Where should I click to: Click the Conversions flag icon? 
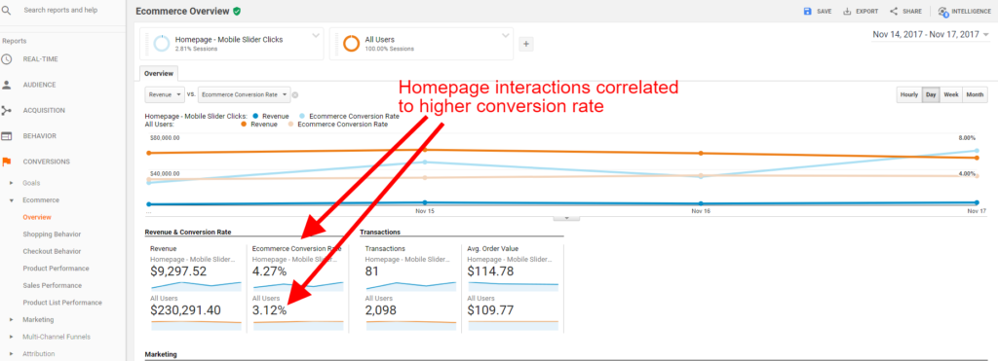[x=7, y=162]
